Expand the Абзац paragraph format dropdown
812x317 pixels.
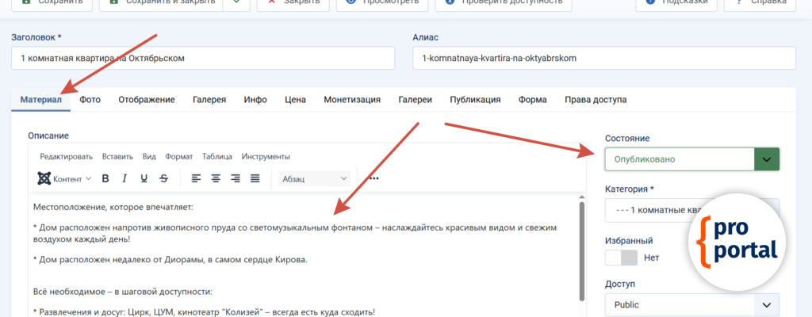click(315, 178)
